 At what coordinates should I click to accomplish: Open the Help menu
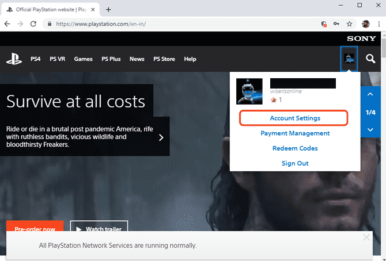tap(190, 59)
